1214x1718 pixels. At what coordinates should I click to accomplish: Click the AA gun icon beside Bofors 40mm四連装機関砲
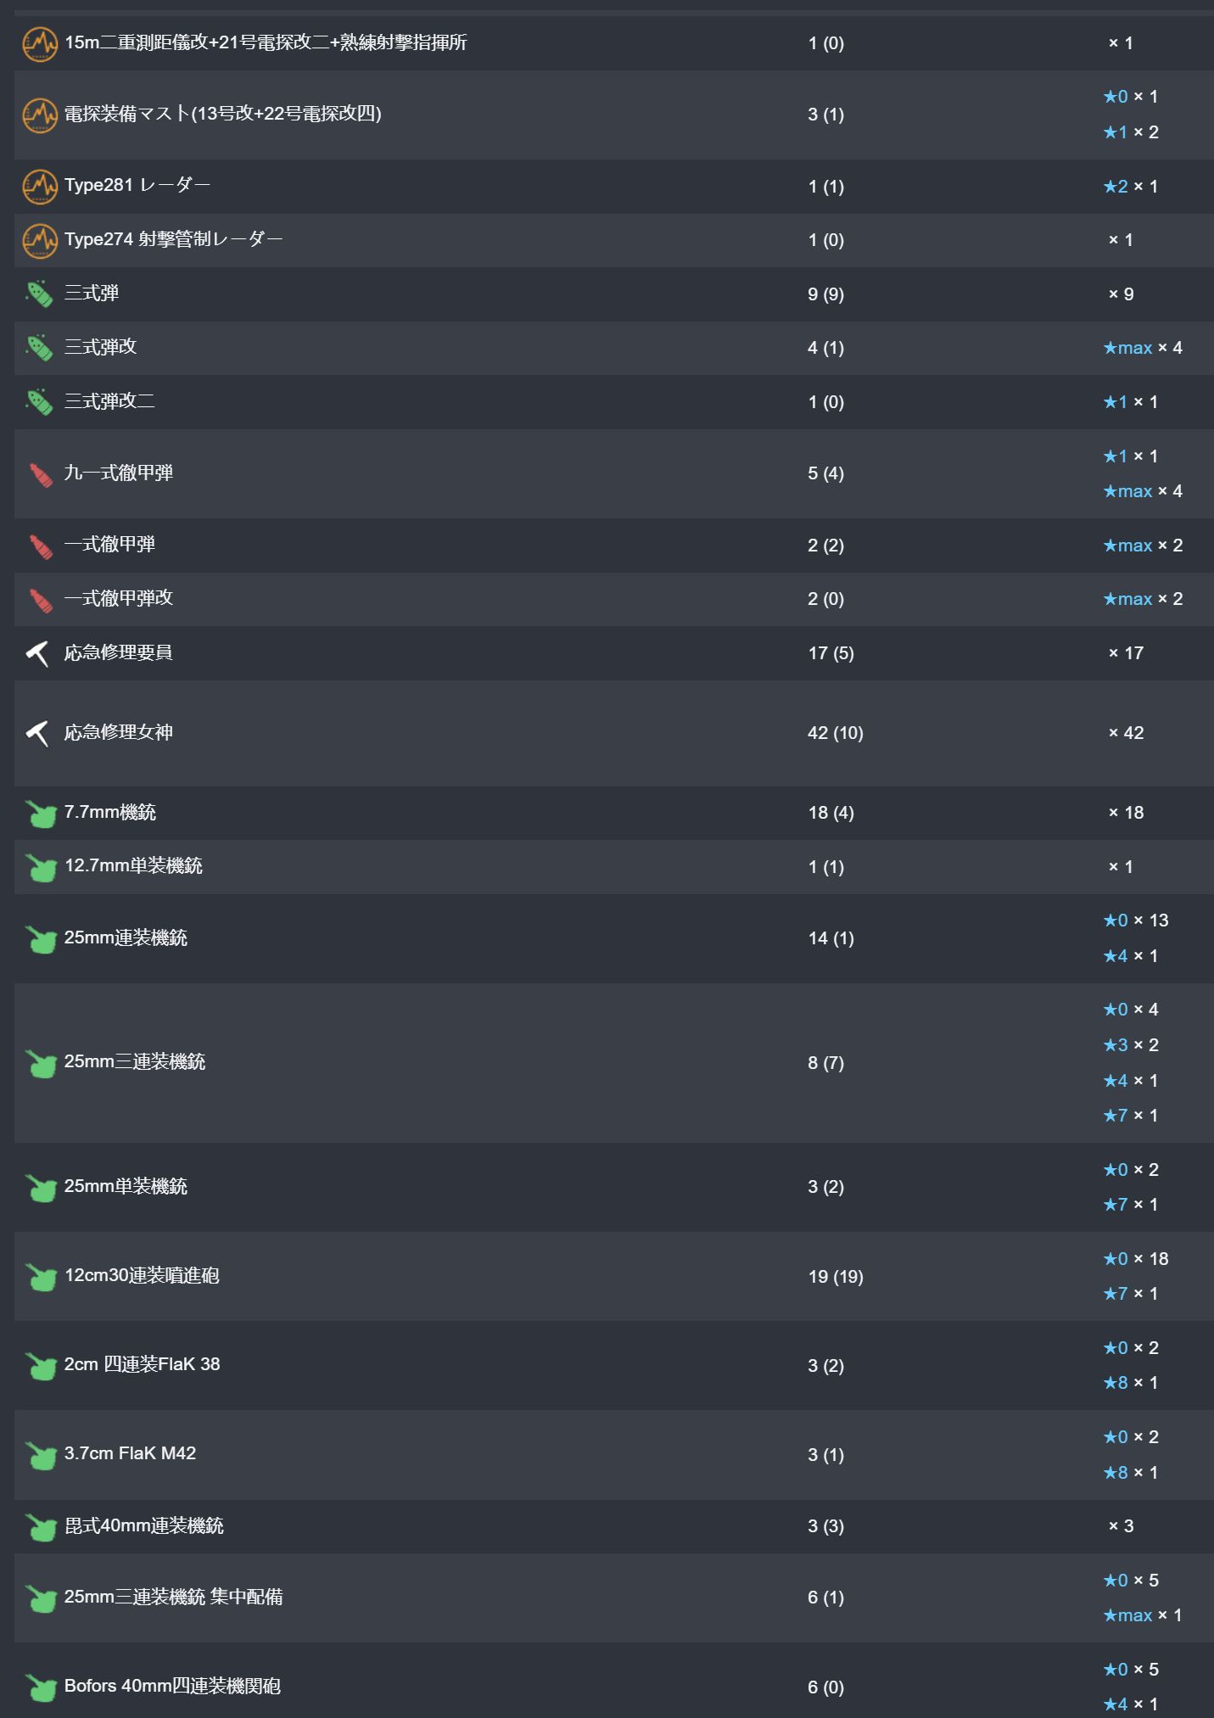tap(40, 1687)
